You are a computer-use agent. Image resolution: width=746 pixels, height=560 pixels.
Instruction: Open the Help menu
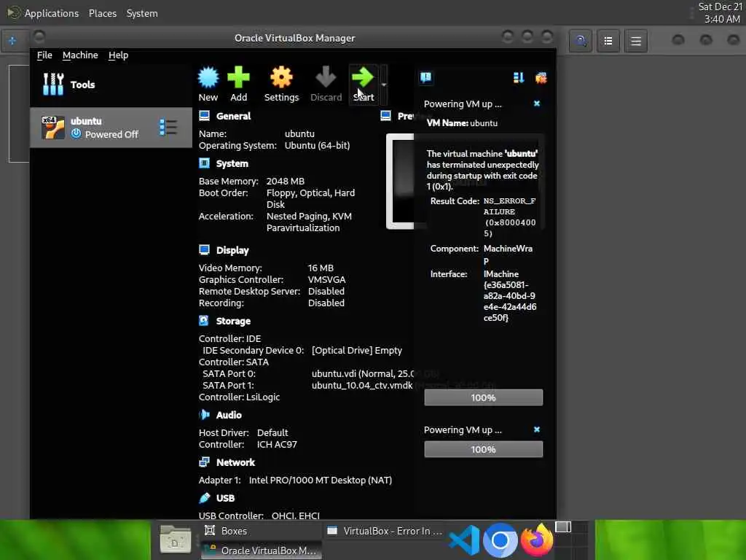pyautogui.click(x=118, y=55)
